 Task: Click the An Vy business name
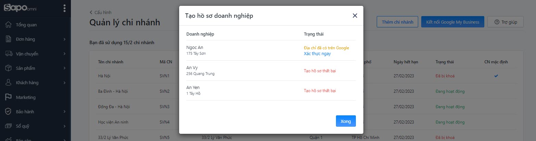pyautogui.click(x=192, y=68)
